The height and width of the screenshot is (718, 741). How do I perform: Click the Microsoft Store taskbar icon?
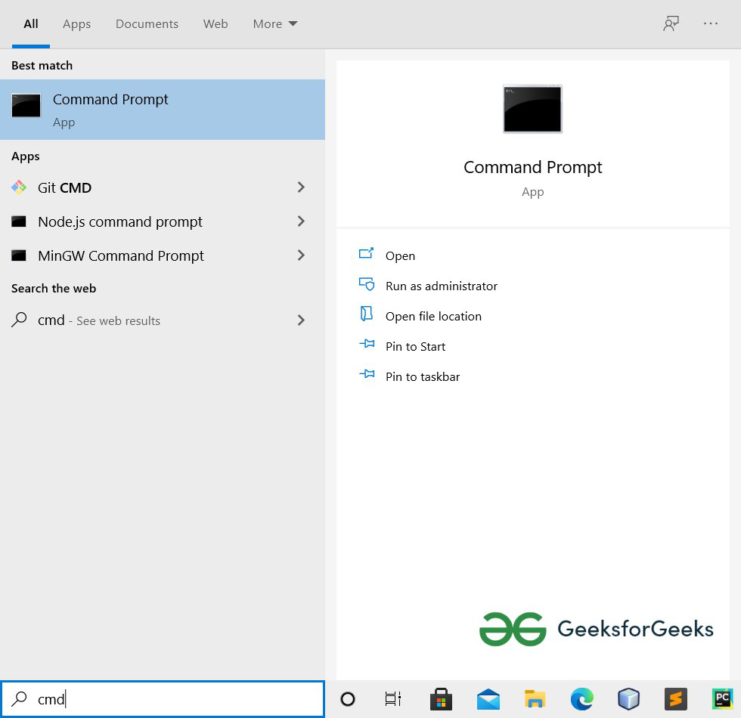(441, 699)
